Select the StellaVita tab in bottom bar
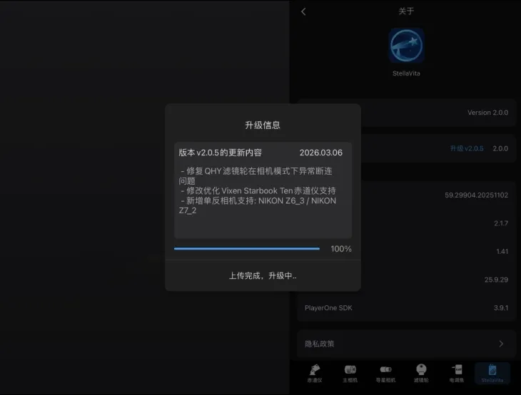 pyautogui.click(x=492, y=374)
